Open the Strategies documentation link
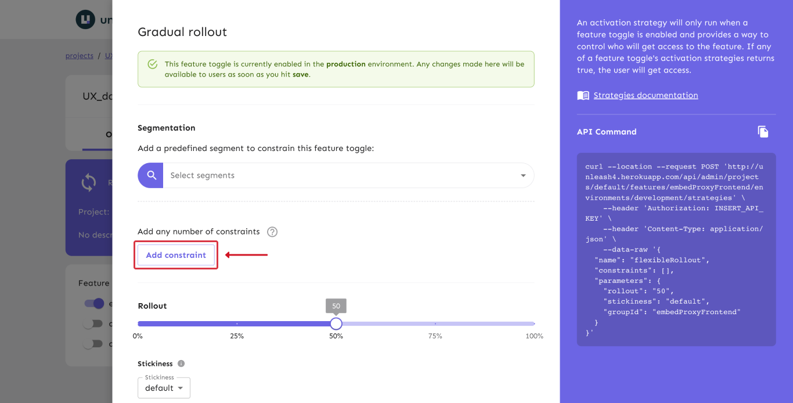 click(x=646, y=95)
